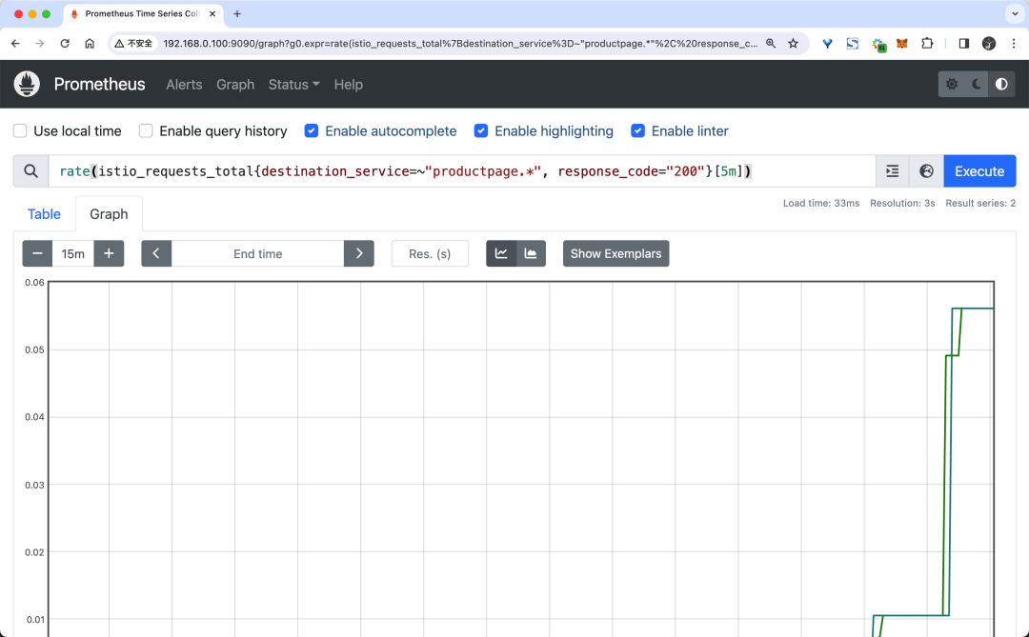The image size is (1029, 637).
Task: Switch to stacked area chart icon
Action: pos(531,253)
